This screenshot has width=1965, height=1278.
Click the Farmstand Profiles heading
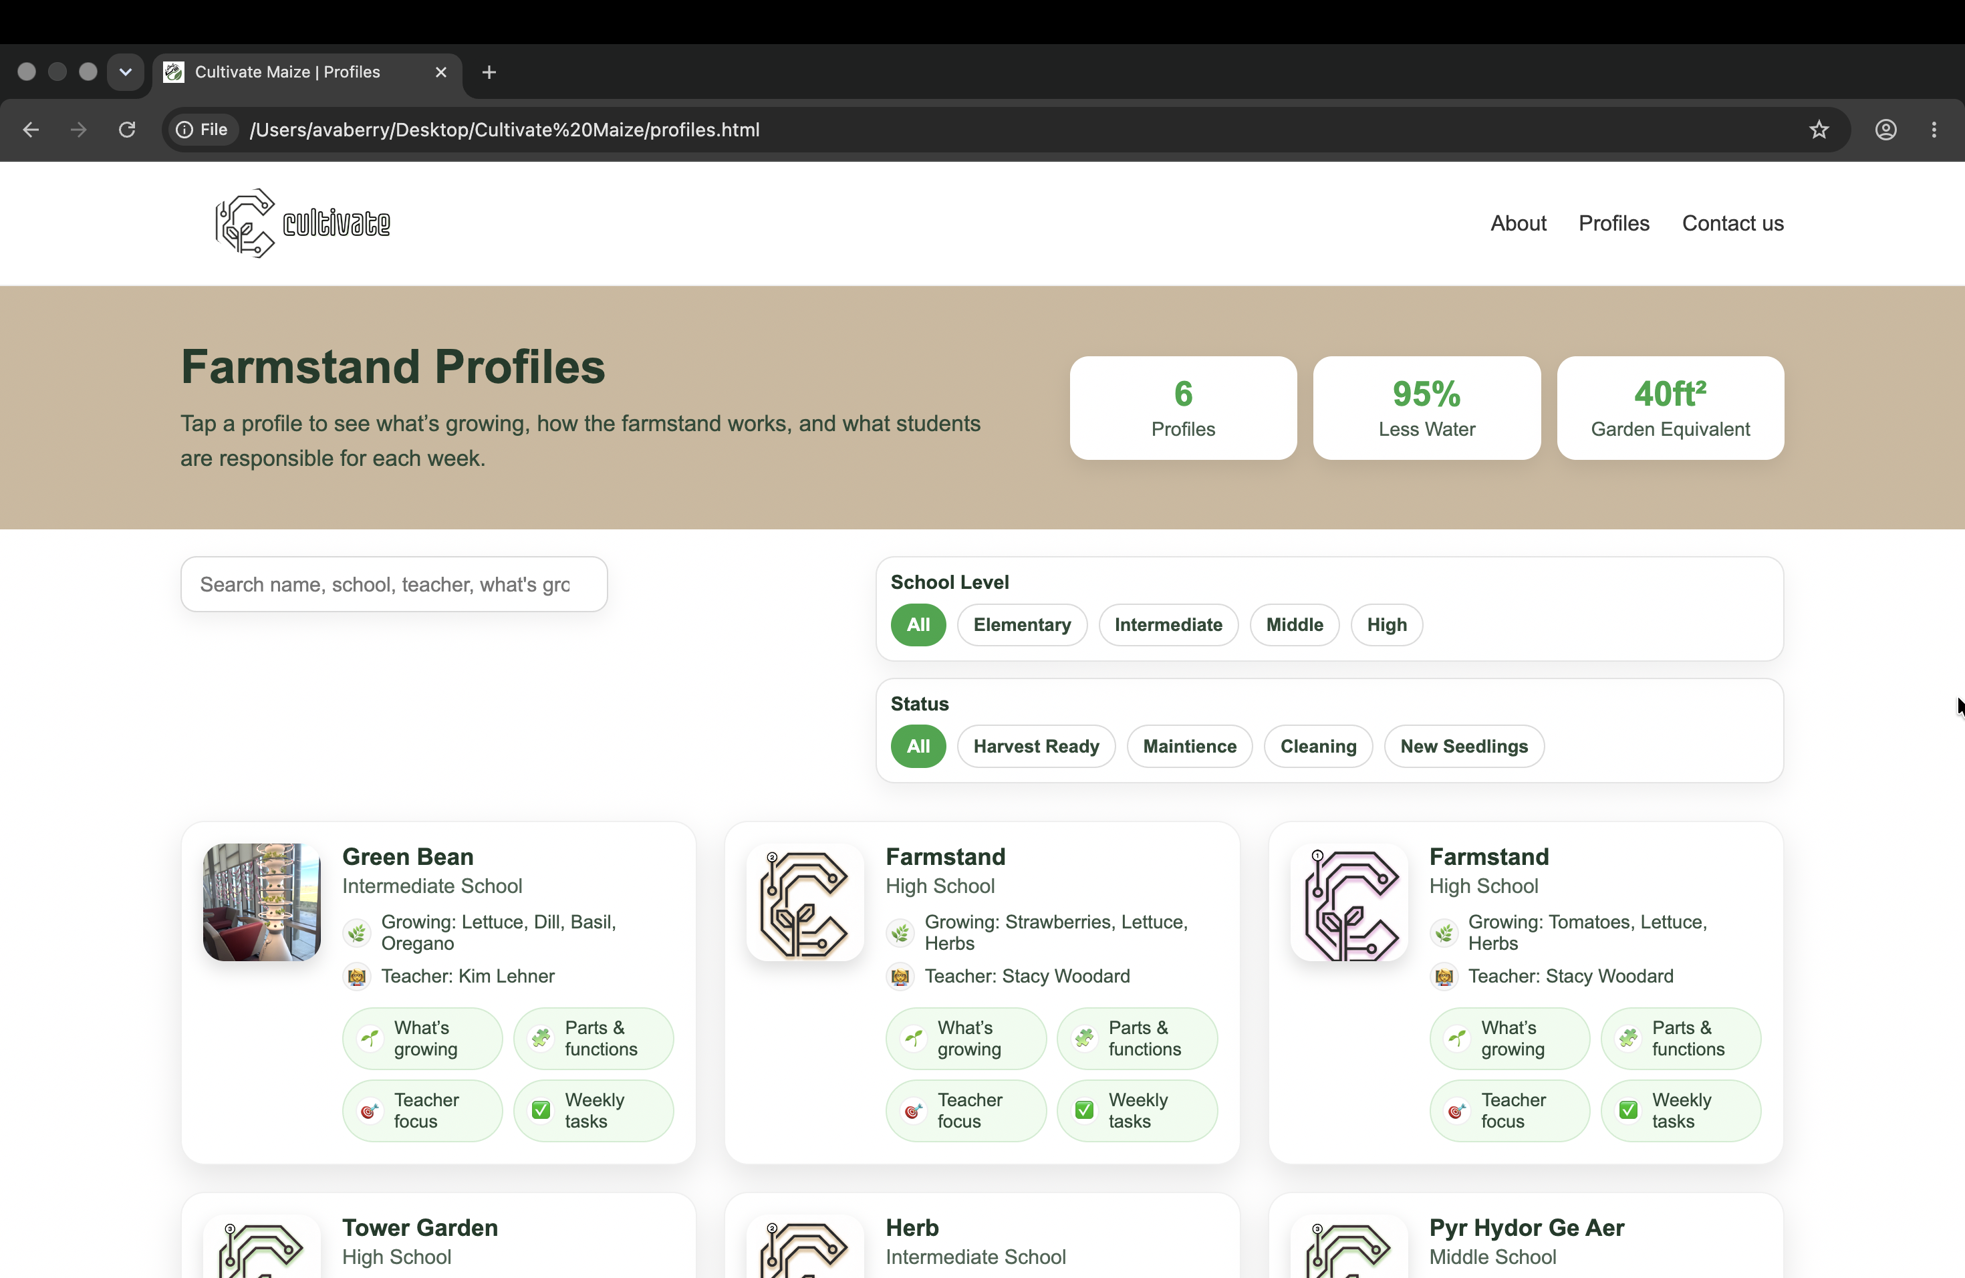[393, 366]
